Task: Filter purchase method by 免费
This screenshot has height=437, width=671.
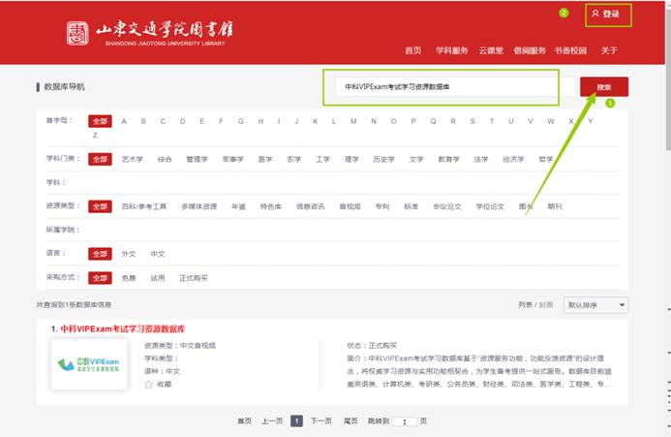Action: pyautogui.click(x=129, y=278)
